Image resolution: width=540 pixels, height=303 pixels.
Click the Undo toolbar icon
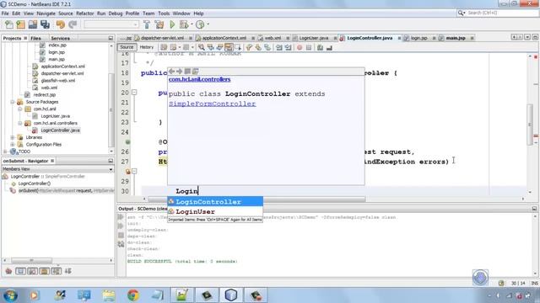(x=61, y=24)
